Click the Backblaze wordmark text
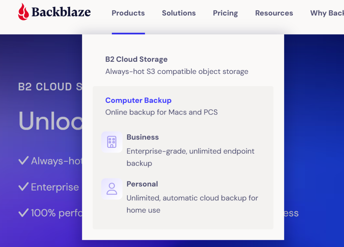Image resolution: width=344 pixels, height=247 pixels. (61, 12)
